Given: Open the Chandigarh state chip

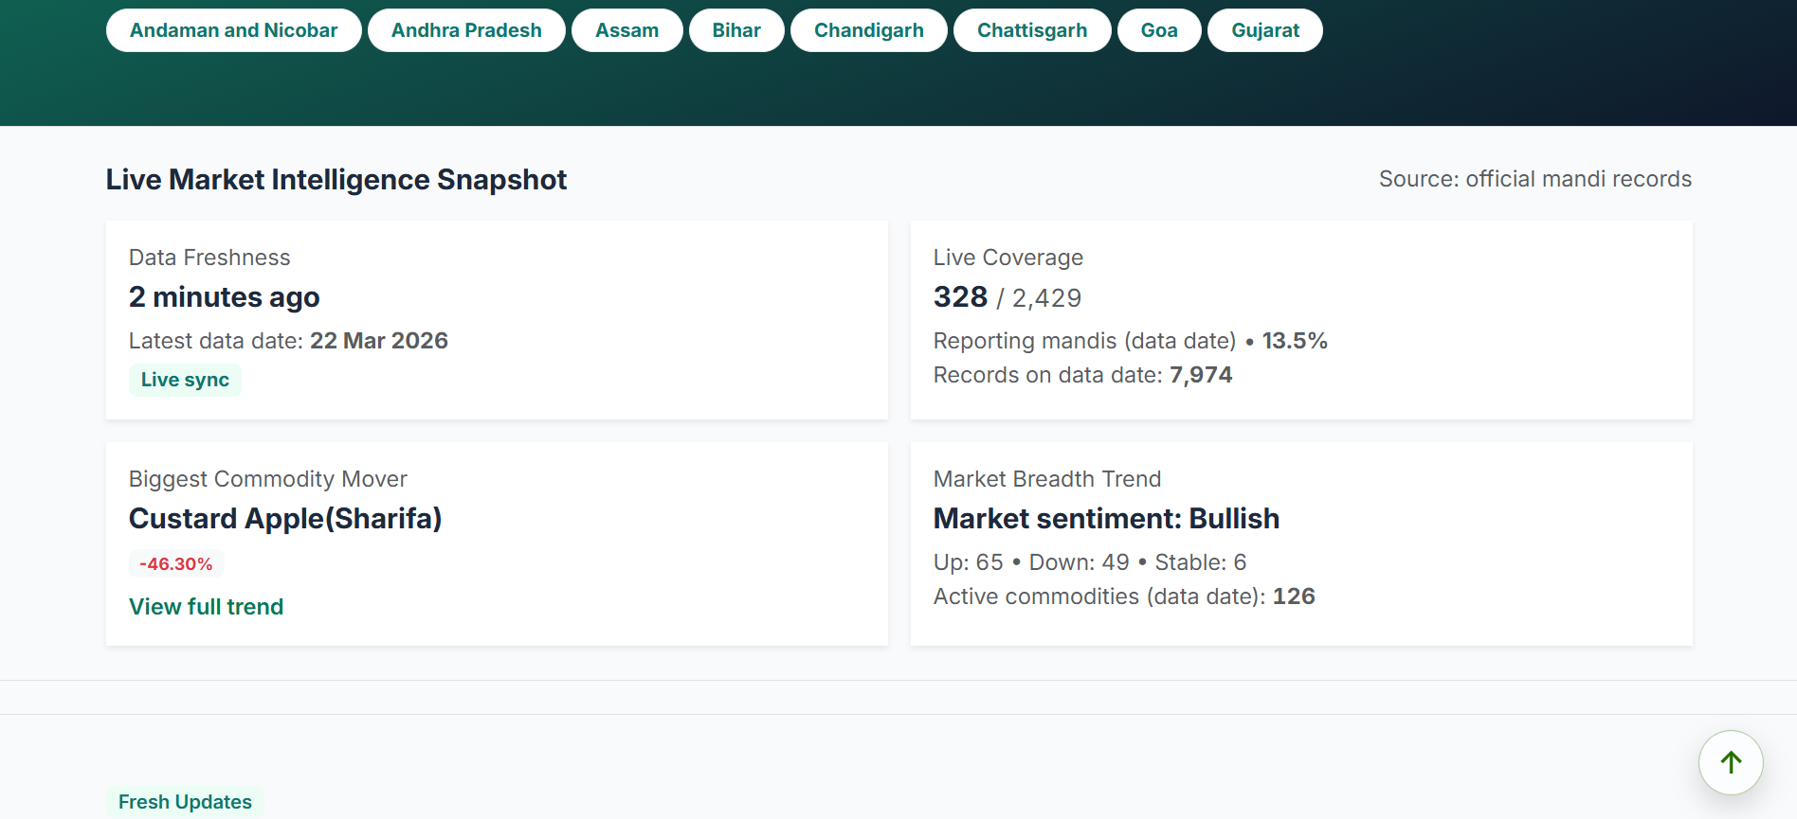Looking at the screenshot, I should pos(868,30).
